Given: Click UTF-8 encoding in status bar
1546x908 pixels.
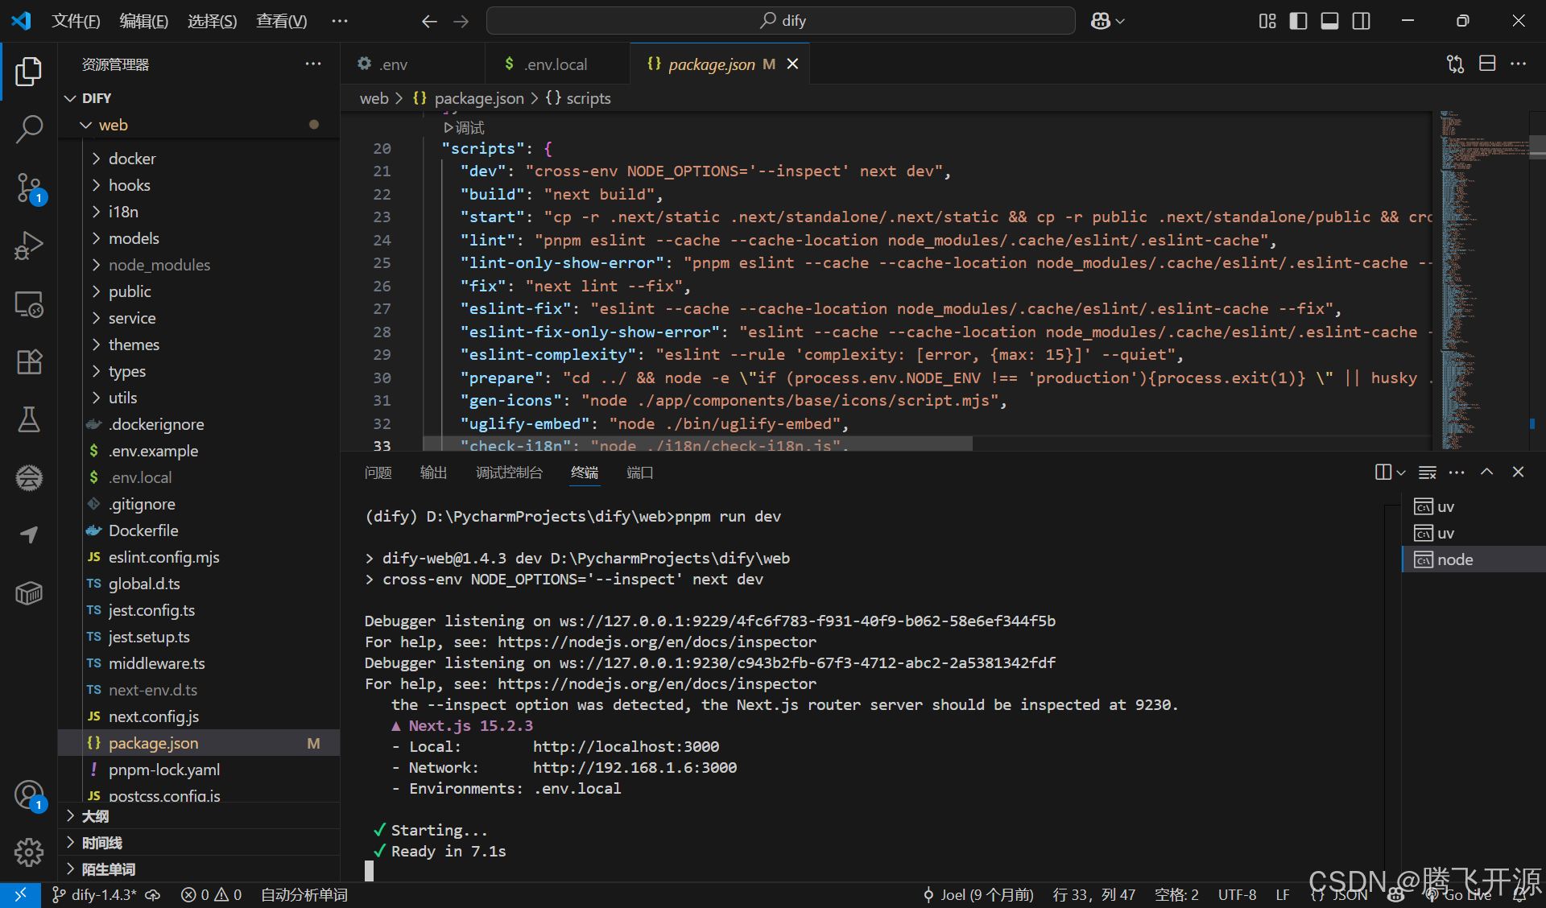Looking at the screenshot, I should click(x=1237, y=894).
